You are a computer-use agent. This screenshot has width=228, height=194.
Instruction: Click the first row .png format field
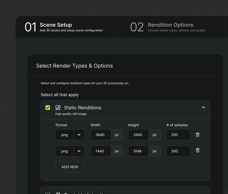(64, 135)
